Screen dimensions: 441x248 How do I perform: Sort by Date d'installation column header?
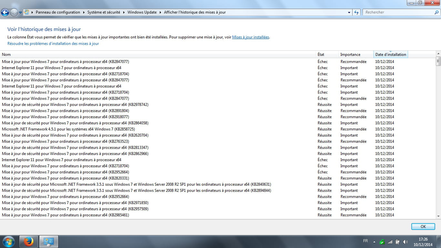391,55
